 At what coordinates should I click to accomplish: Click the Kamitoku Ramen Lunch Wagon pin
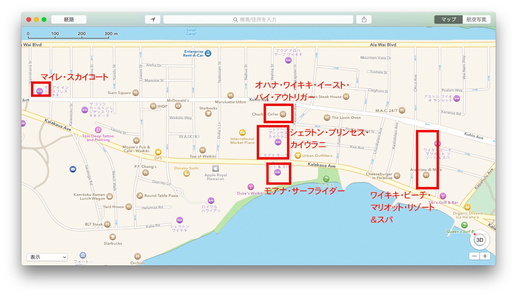click(110, 197)
